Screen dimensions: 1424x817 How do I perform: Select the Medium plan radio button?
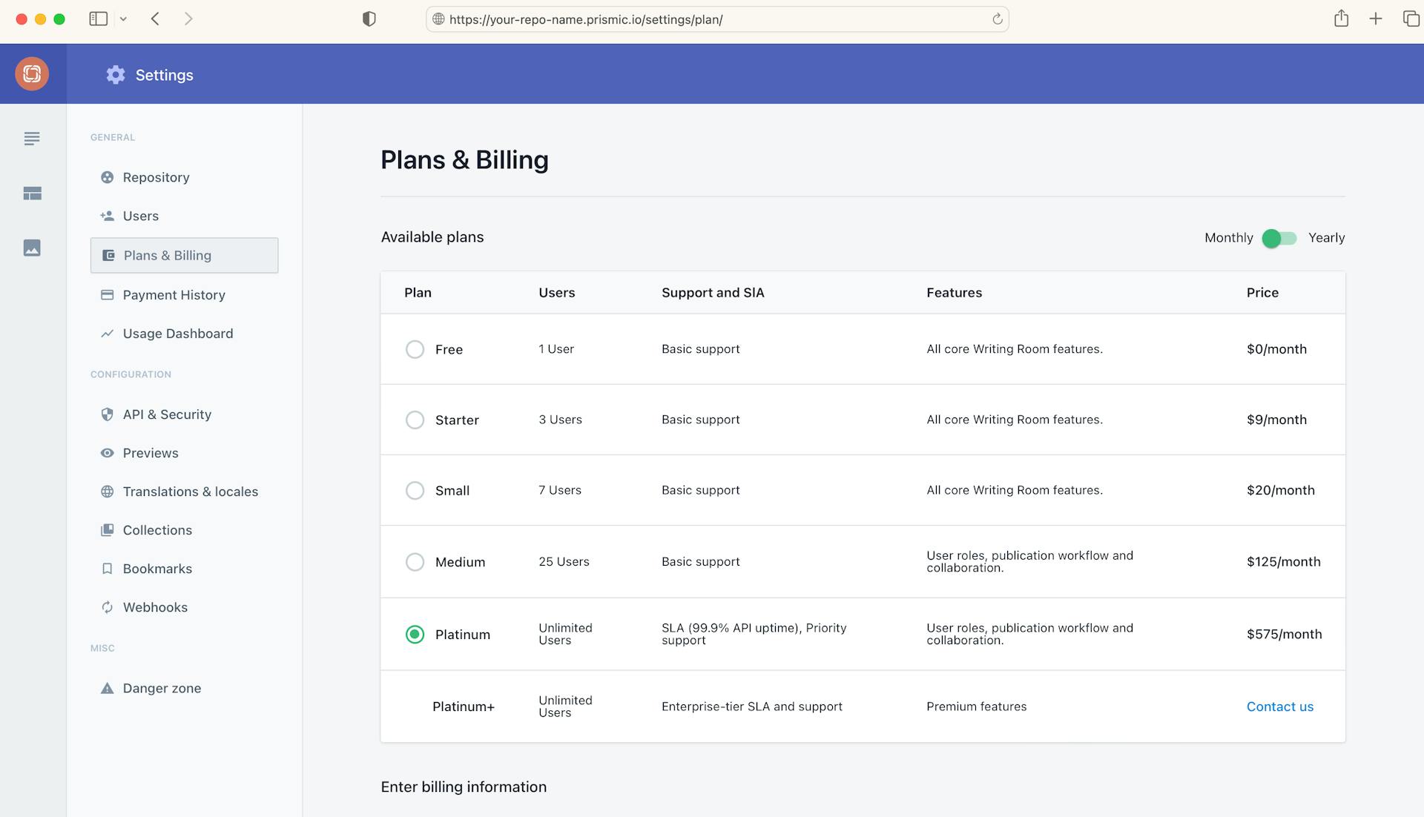click(415, 562)
